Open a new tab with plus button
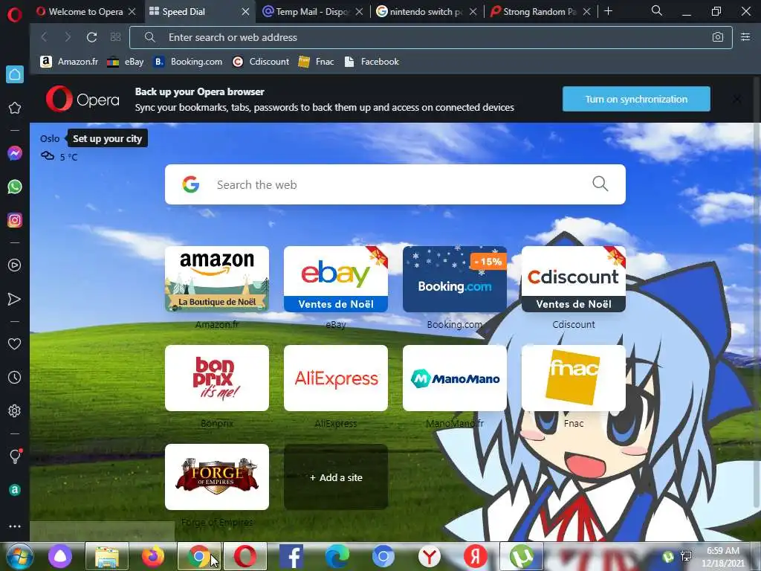Screen dimensions: 761x571 pyautogui.click(x=608, y=11)
